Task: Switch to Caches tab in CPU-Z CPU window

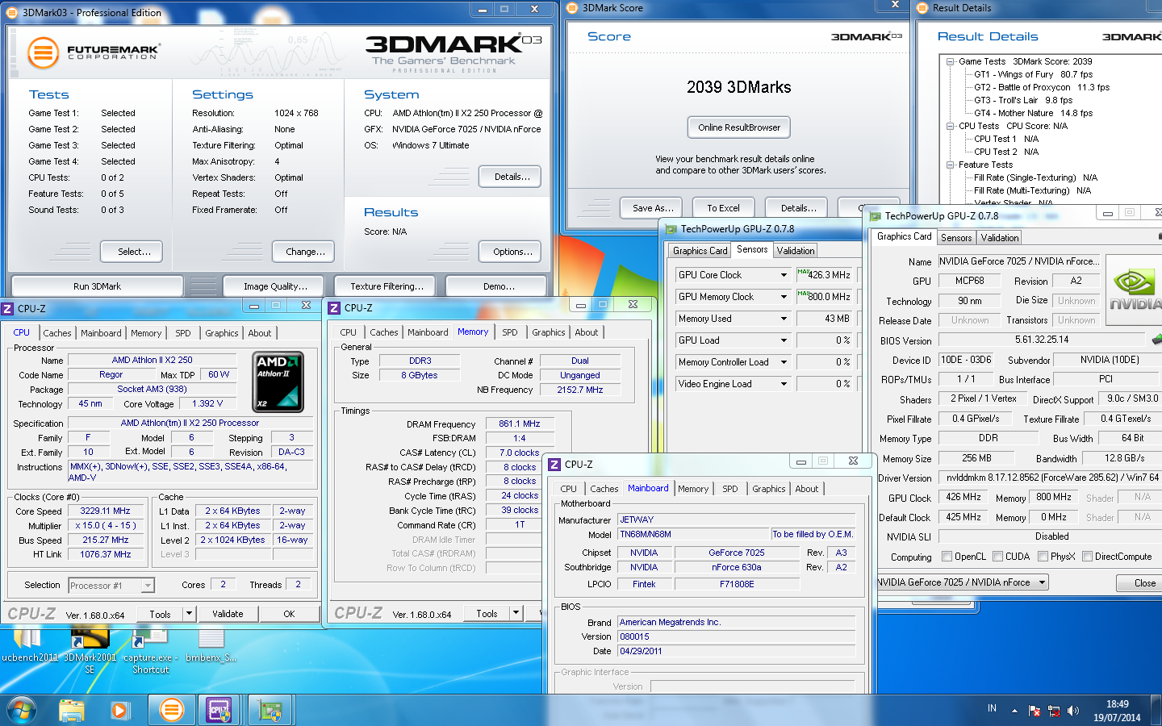Action: point(57,333)
